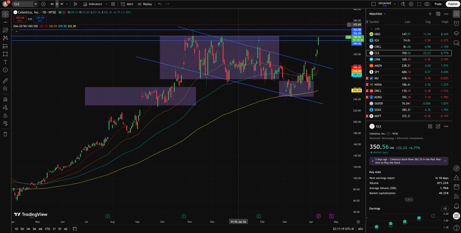Image resolution: width=461 pixels, height=233 pixels.
Task: Open forecasting and measurement tools
Action: coord(5,46)
